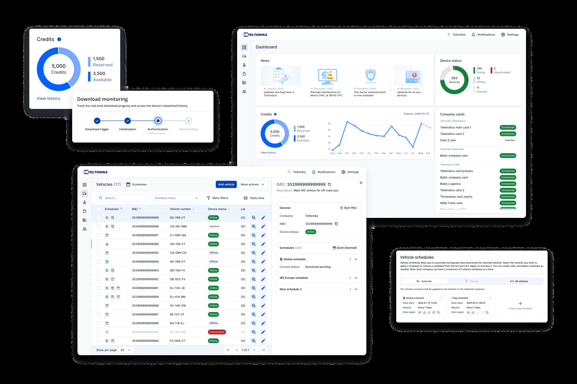Click users icon in Dashboard window sidebar

[x=244, y=91]
